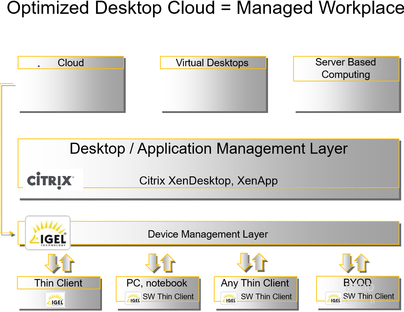Screen dimensions: 404x312
Task: Click the up arrow above Any Thin Client
Action: click(x=260, y=262)
